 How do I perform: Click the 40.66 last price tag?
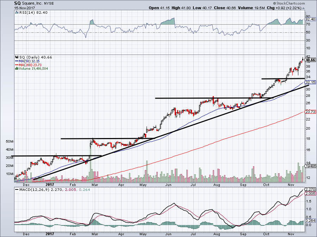point(310,60)
